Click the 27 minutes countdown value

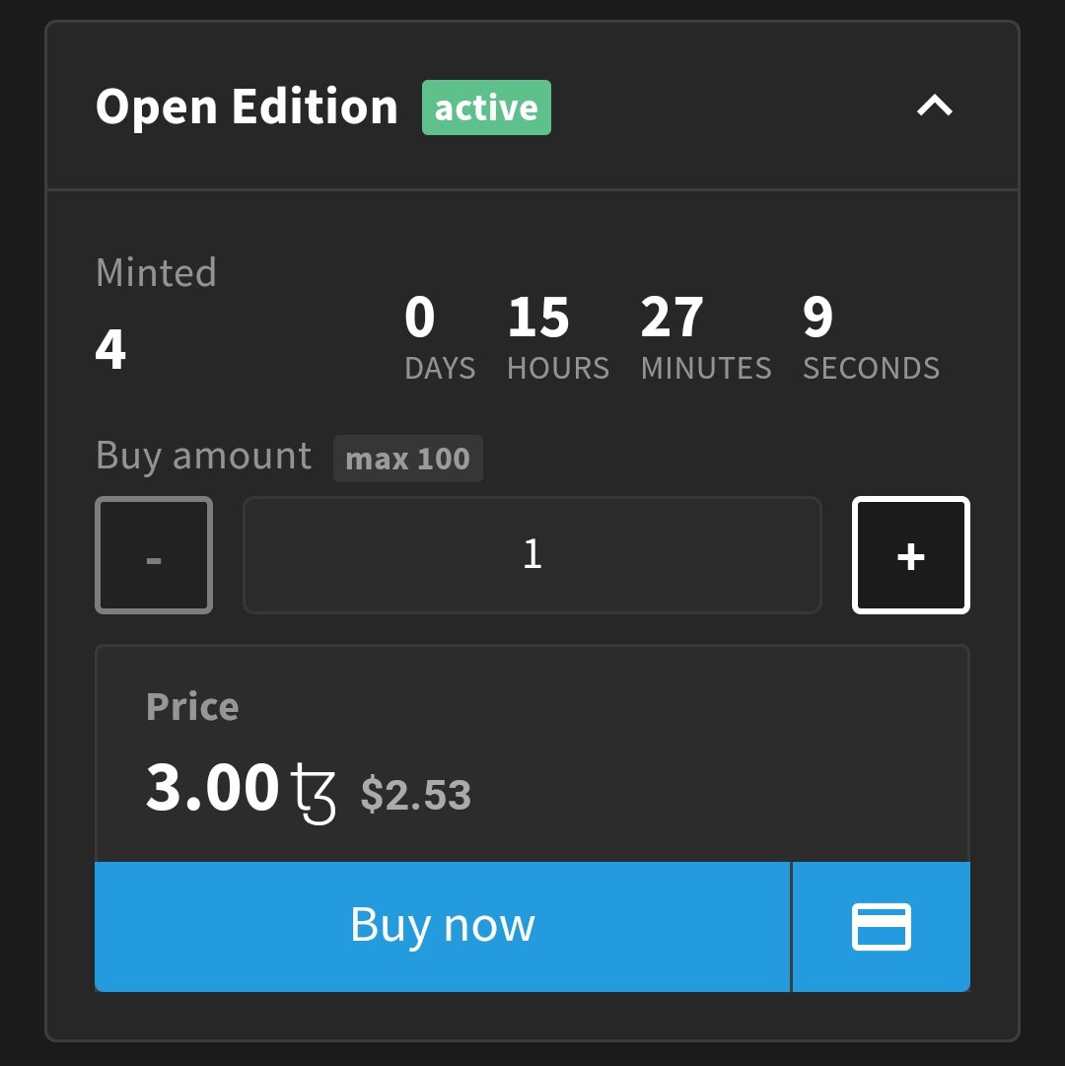click(x=672, y=317)
